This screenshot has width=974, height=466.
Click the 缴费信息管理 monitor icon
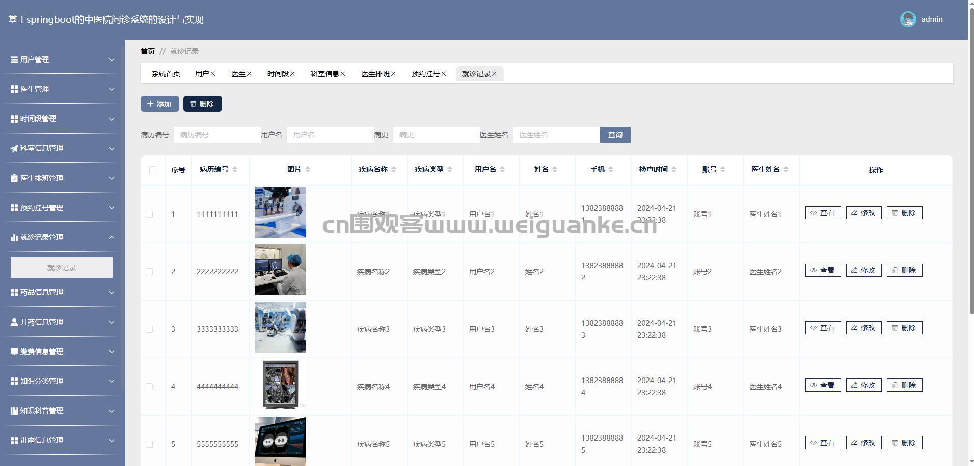[x=14, y=352]
